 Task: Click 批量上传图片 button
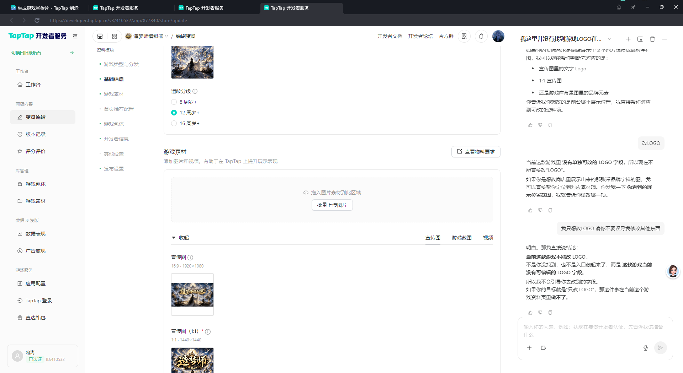tap(332, 205)
